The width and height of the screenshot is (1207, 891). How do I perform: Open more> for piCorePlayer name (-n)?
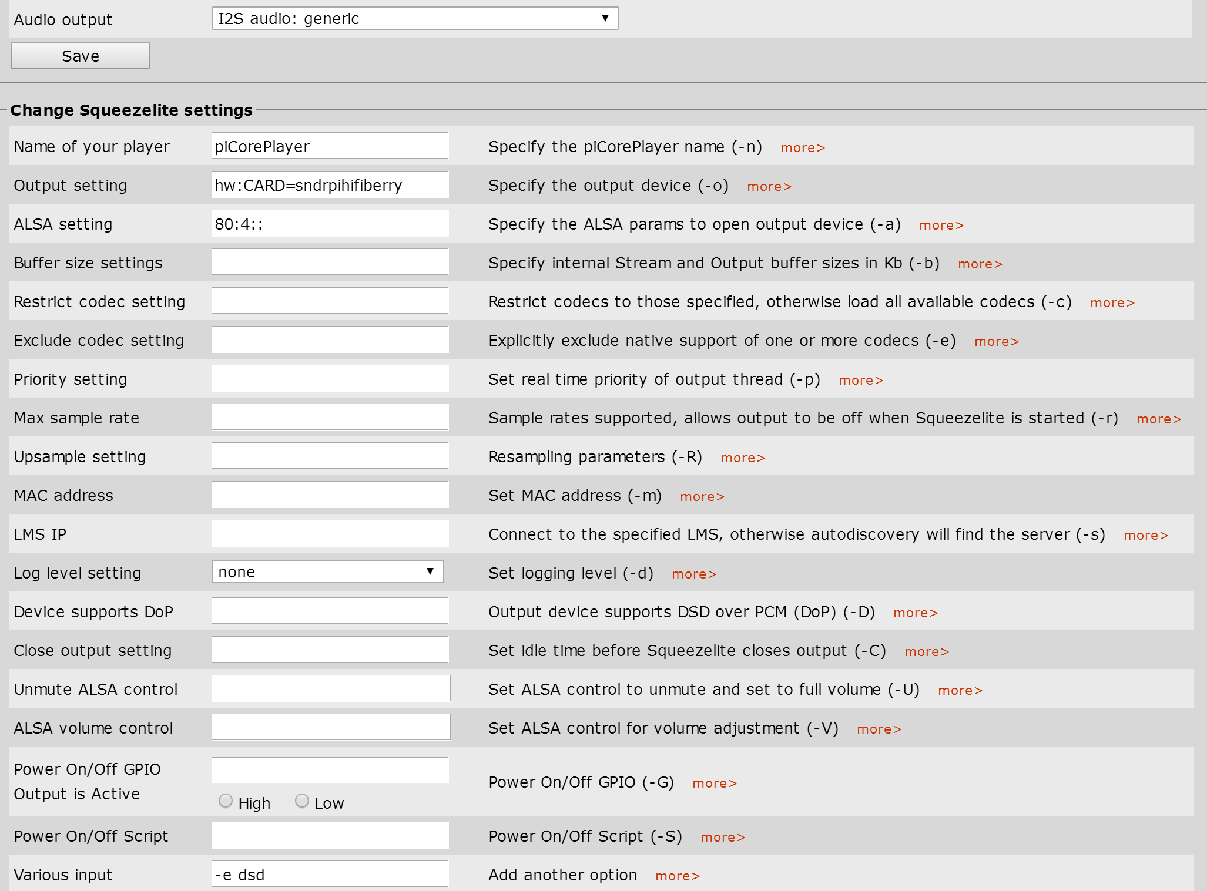[x=803, y=147]
